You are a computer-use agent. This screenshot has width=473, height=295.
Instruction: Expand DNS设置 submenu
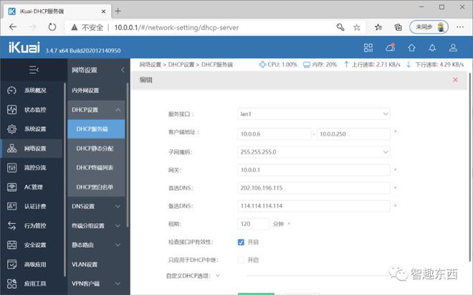(97, 207)
